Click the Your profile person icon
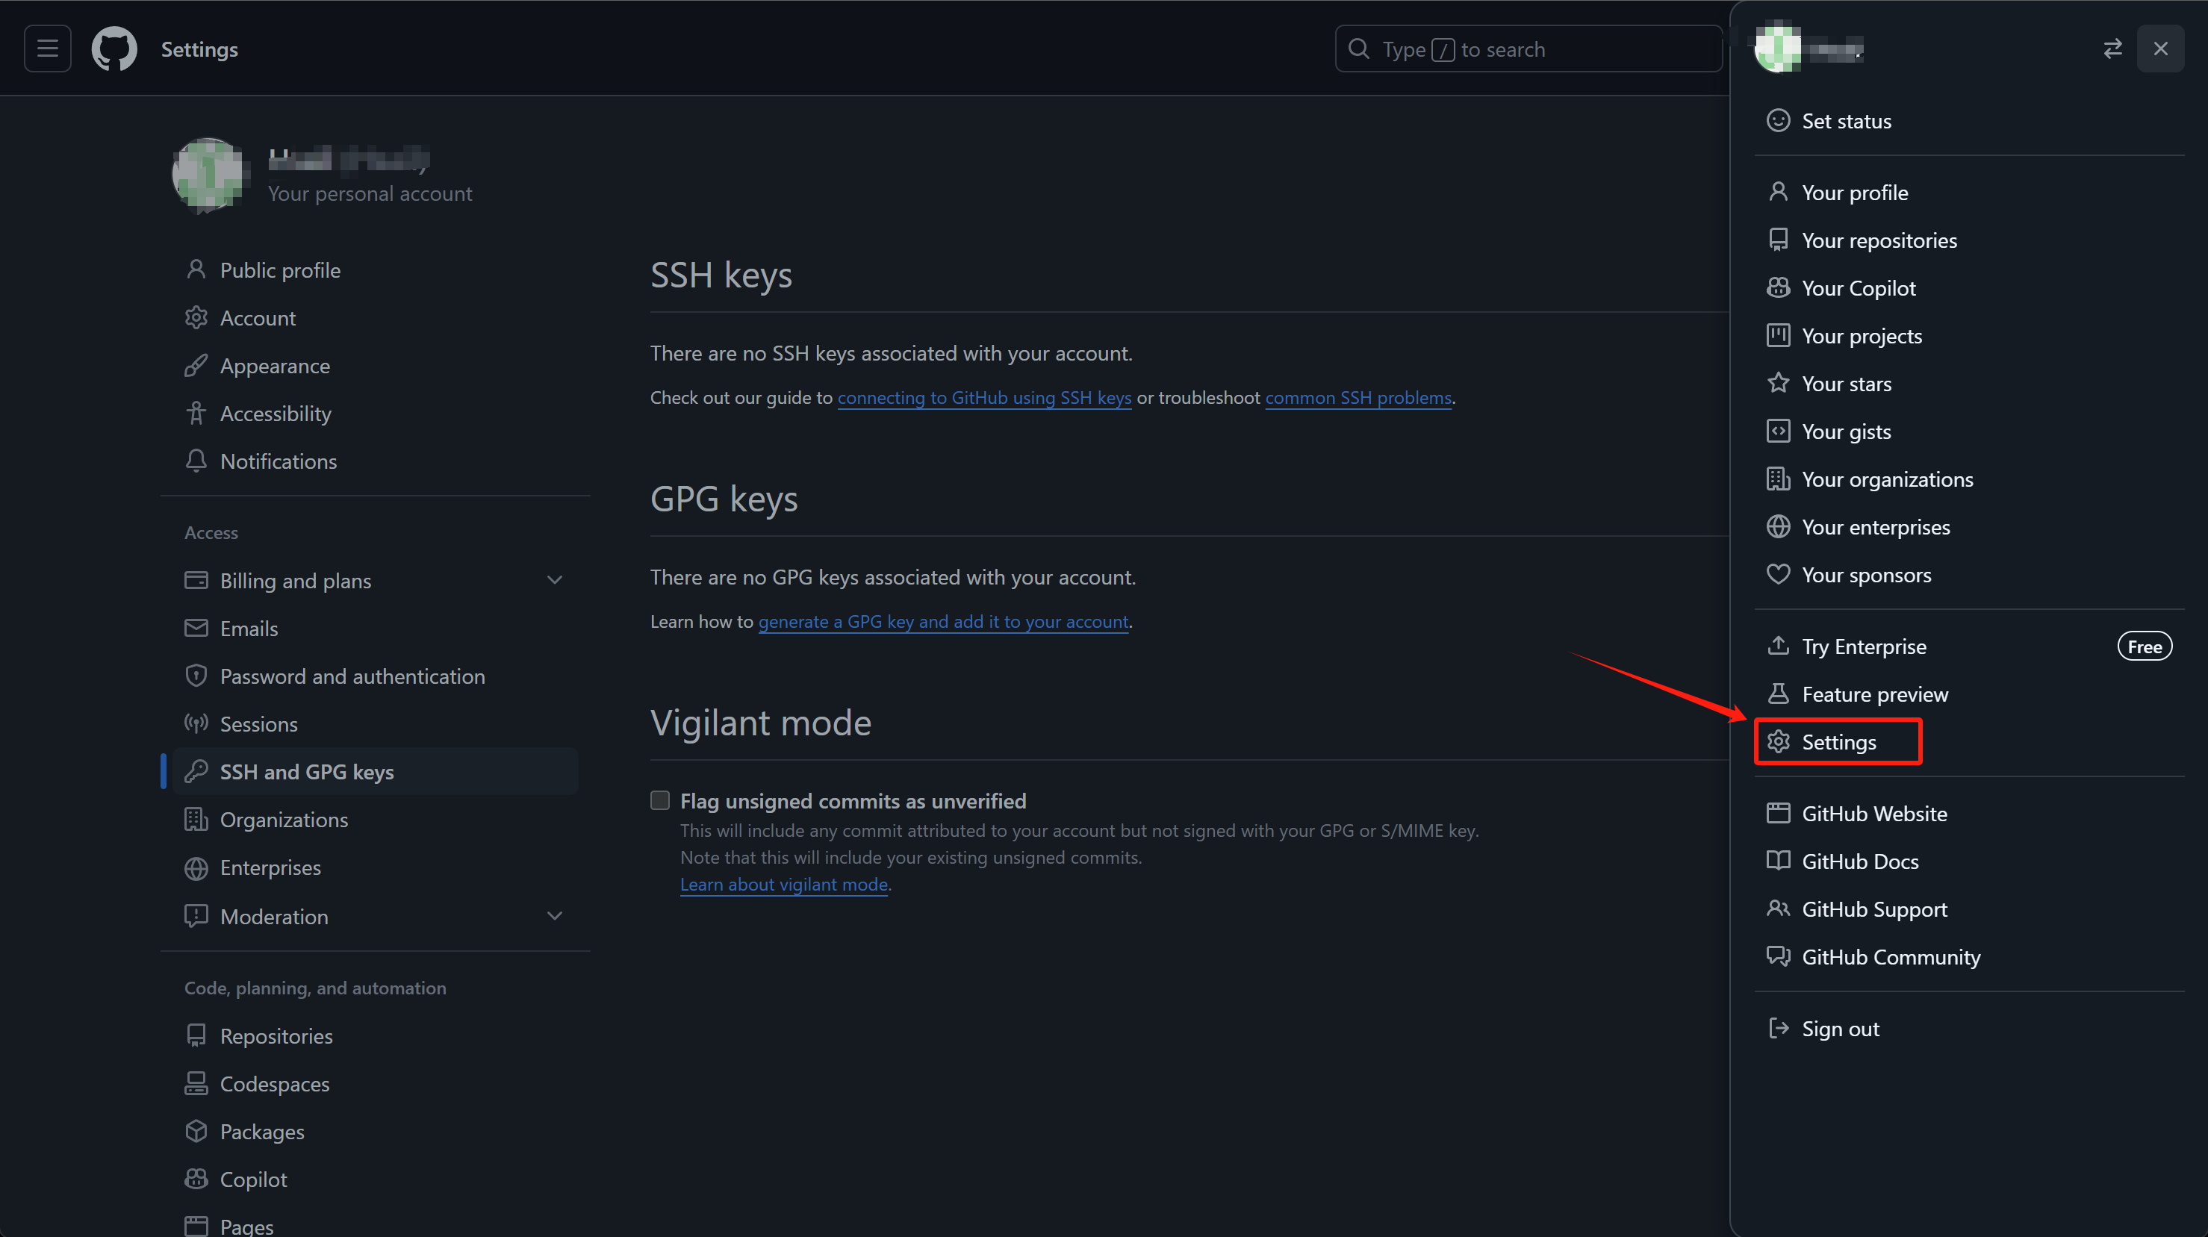 [x=1778, y=192]
